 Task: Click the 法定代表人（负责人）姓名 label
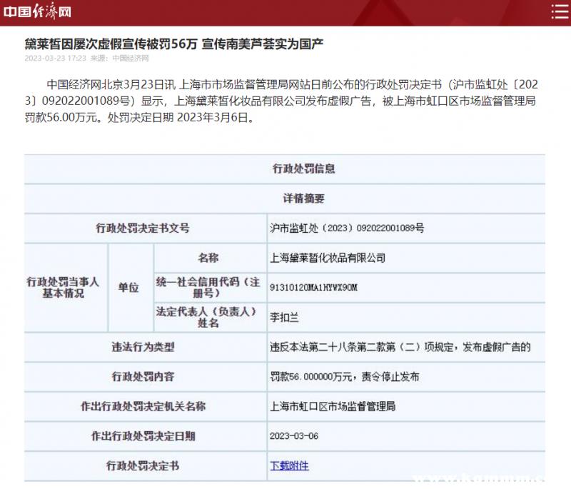coord(206,317)
